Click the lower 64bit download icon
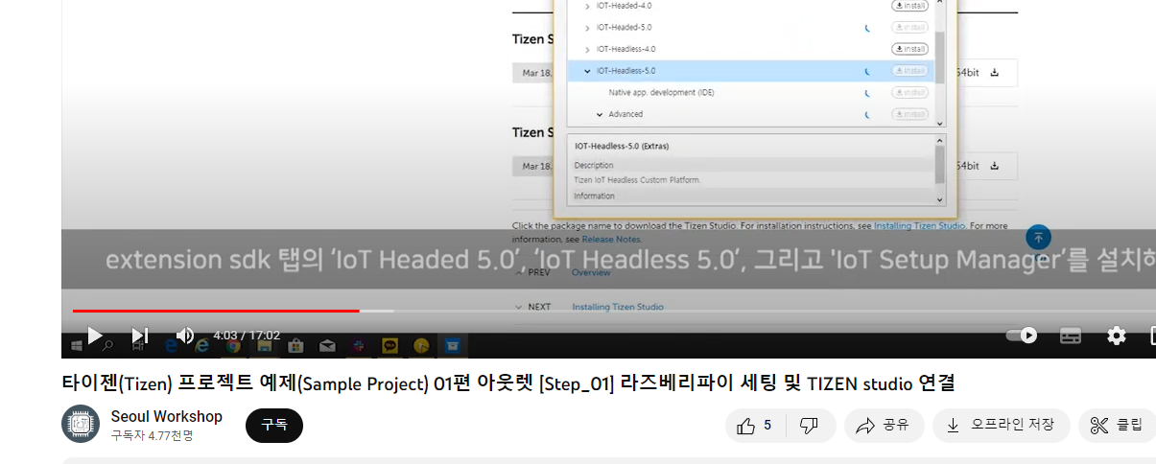 pos(995,166)
